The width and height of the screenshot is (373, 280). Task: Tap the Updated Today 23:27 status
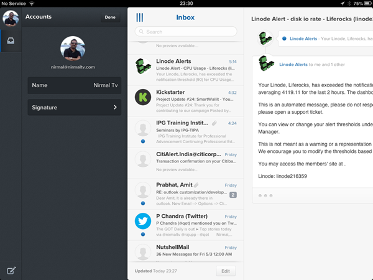coord(156,271)
